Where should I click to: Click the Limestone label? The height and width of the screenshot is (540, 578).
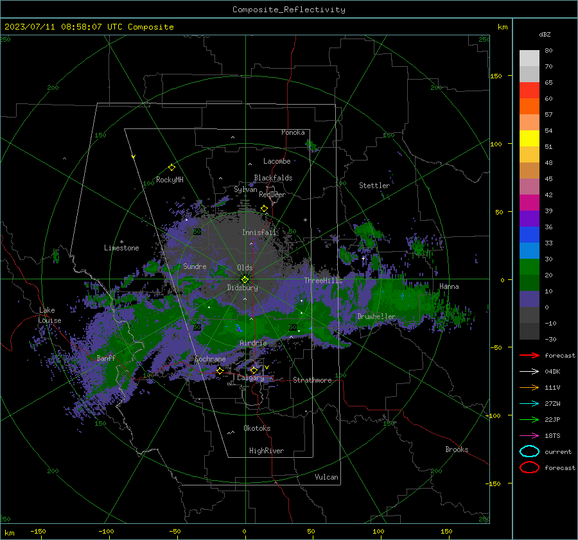click(x=121, y=248)
